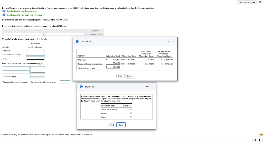Click first cost amount field for job
The width and height of the screenshot is (263, 143).
point(38,68)
